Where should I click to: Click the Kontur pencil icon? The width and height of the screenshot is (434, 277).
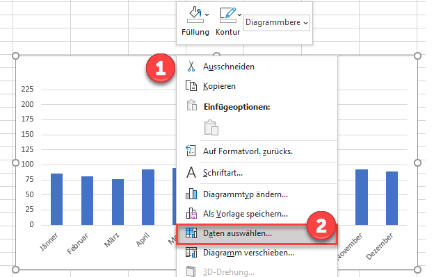228,15
